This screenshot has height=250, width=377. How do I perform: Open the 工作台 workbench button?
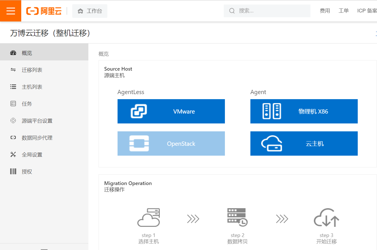pos(90,11)
